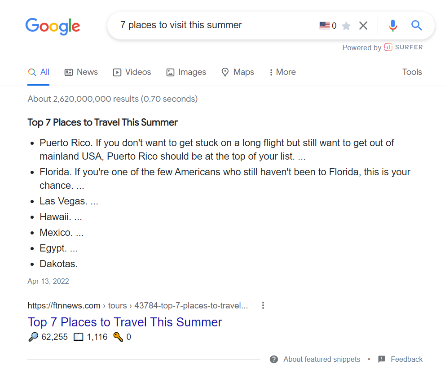Open three-dot menu beside ftnnews result

point(263,306)
